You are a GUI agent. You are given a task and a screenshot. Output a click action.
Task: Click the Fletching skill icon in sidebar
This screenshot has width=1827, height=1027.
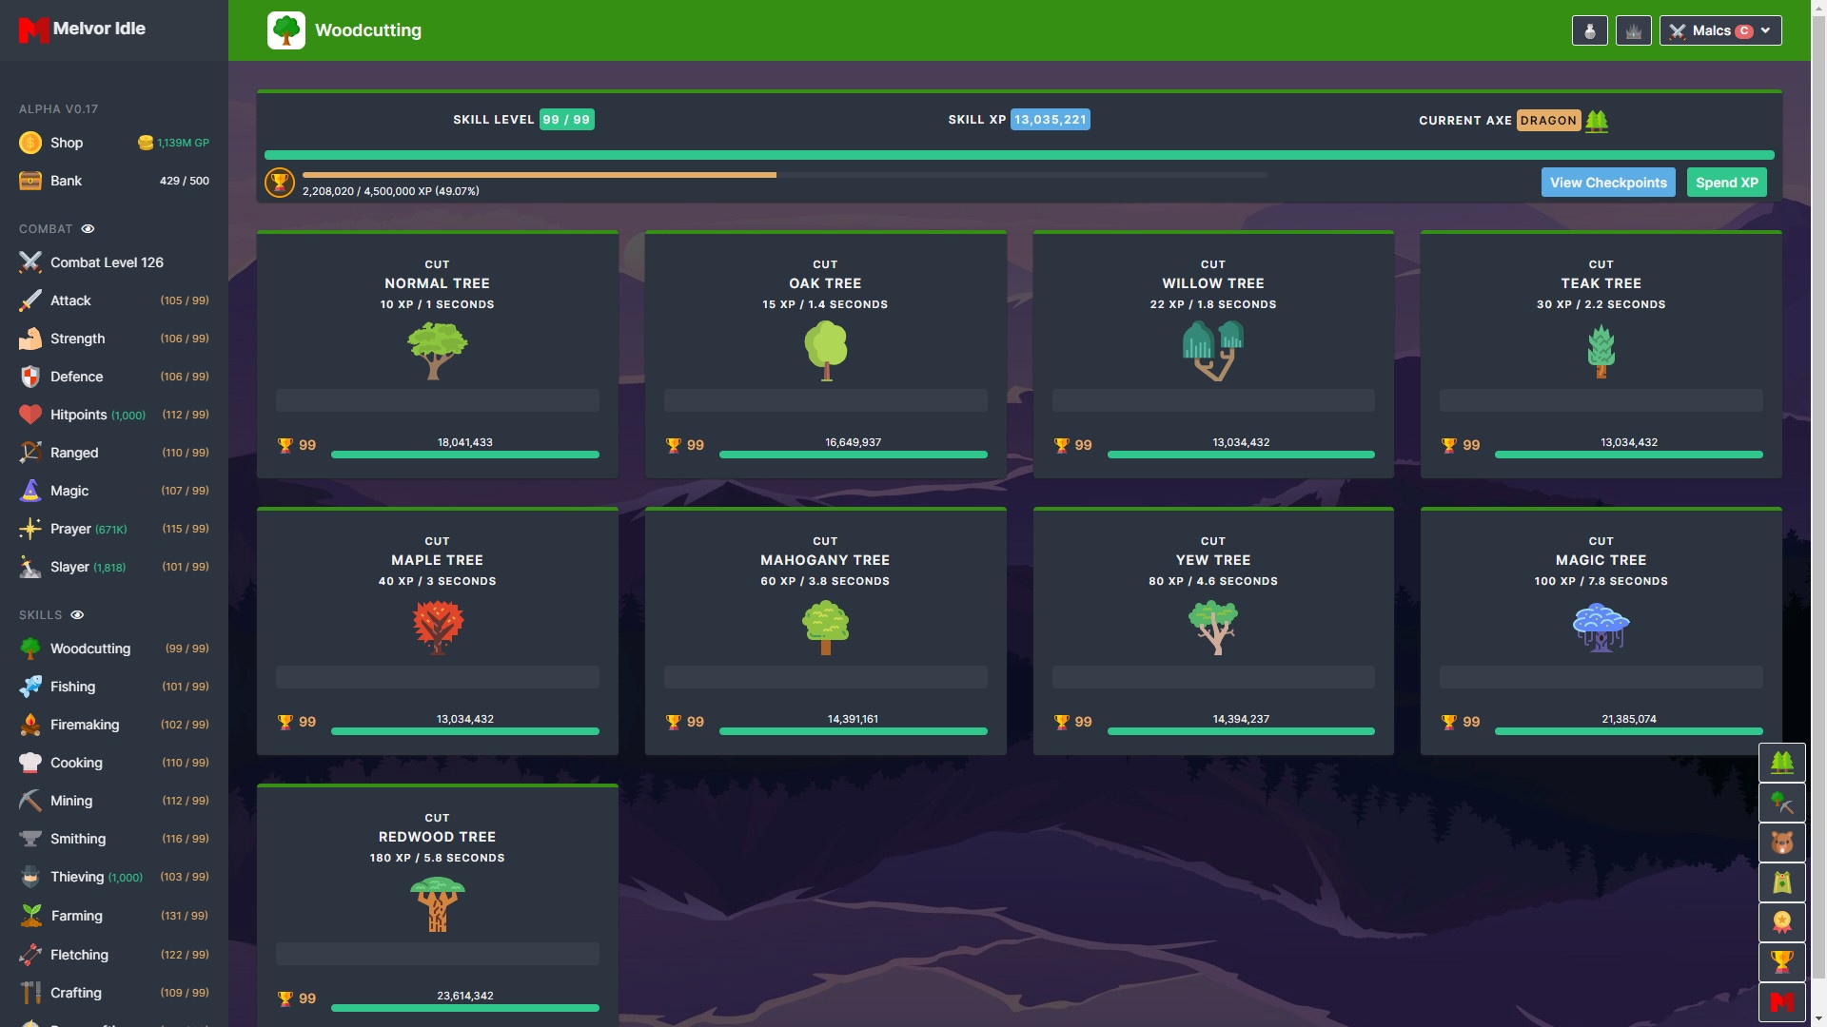click(x=28, y=953)
